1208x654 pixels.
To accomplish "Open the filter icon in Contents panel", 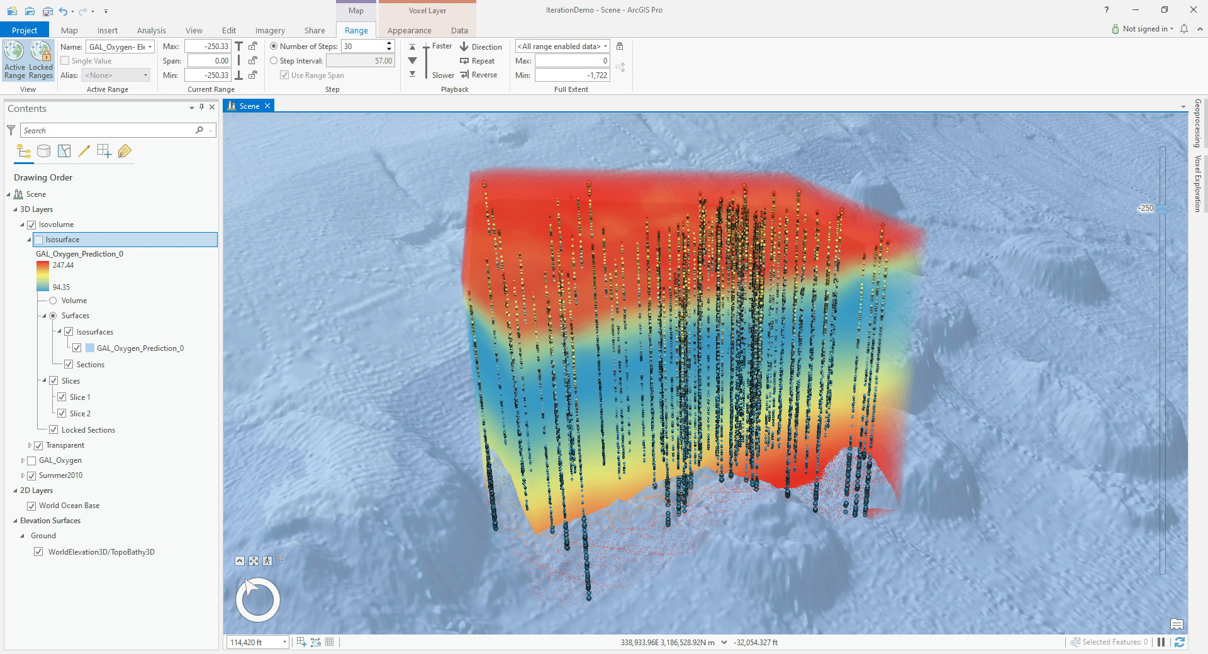I will [x=10, y=130].
